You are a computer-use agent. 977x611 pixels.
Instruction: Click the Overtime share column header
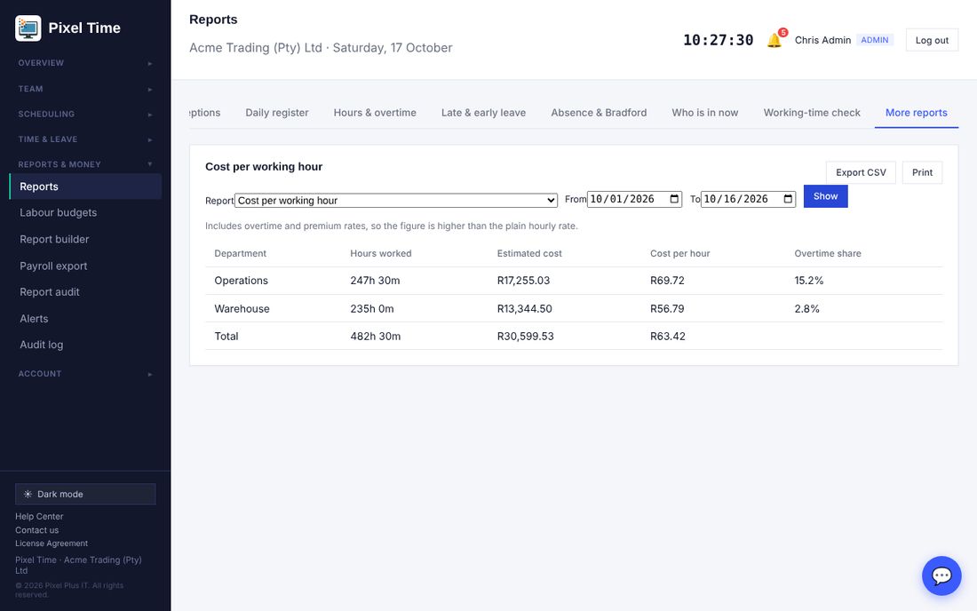(828, 253)
